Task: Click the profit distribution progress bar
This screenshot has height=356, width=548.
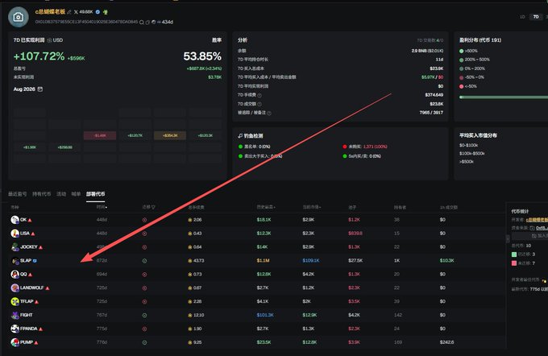Action: [504, 97]
